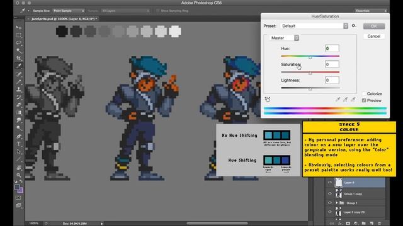Select the Healing Brush tool
Viewport: 403px width, 226px height.
tap(19, 74)
